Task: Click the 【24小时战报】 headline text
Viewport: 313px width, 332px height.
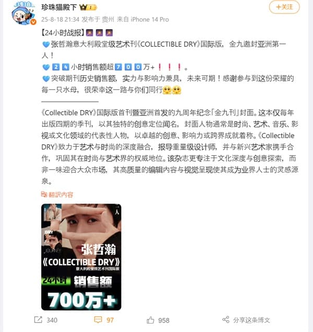Action: [x=63, y=32]
